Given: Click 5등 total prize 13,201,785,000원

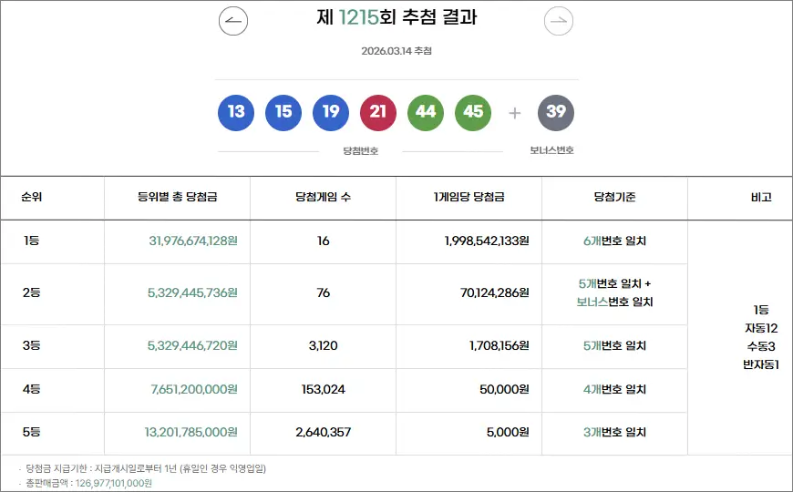Looking at the screenshot, I should point(191,433).
